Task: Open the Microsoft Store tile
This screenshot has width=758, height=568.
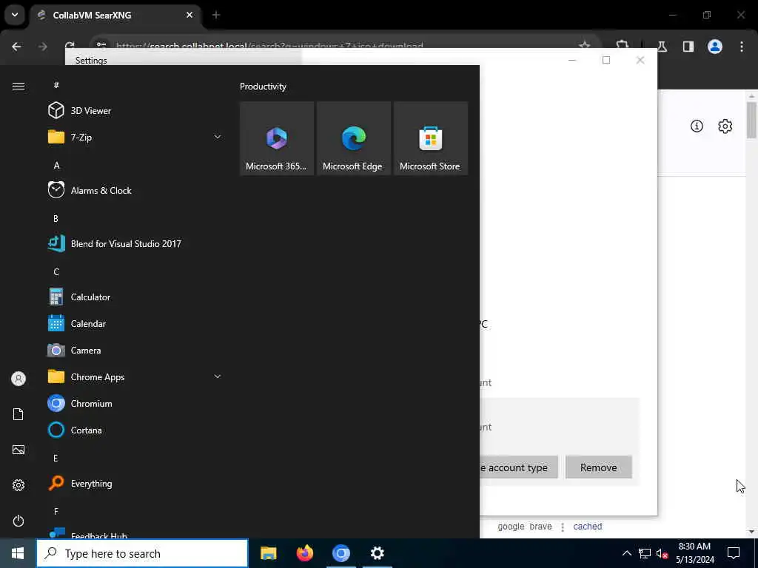Action: click(430, 138)
